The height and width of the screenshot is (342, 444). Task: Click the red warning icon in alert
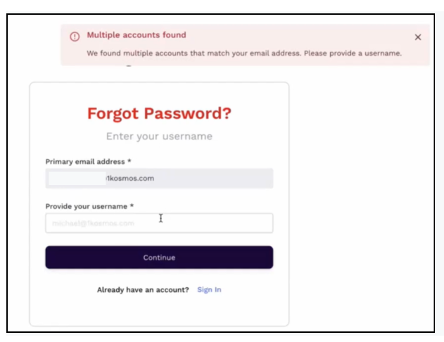pyautogui.click(x=74, y=36)
